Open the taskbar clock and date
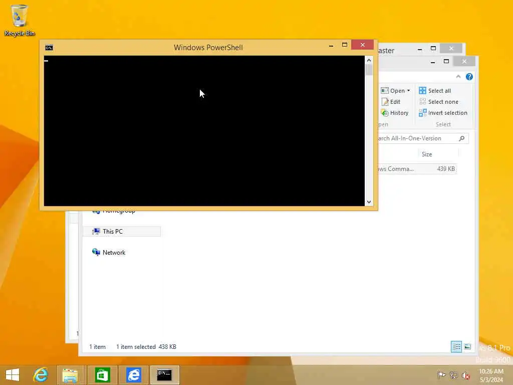 491,375
